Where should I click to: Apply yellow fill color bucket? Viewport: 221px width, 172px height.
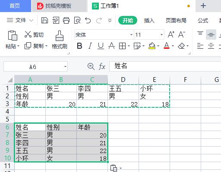click(152, 46)
